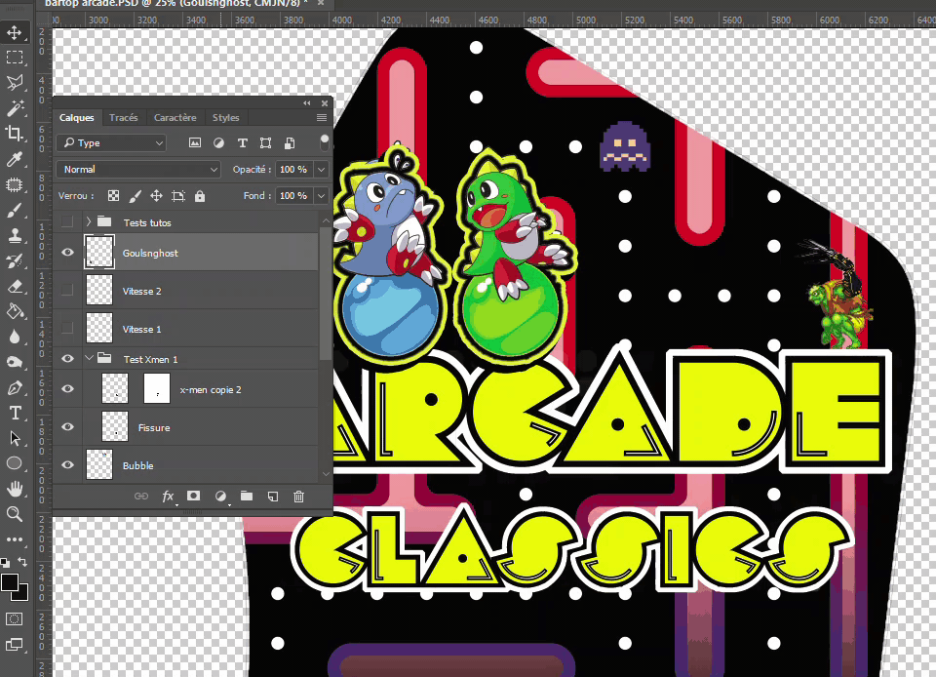Lock layer position
The image size is (936, 677).
point(156,196)
